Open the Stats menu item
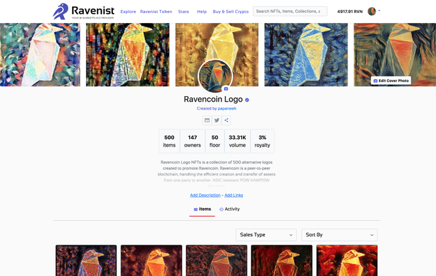 pyautogui.click(x=183, y=12)
